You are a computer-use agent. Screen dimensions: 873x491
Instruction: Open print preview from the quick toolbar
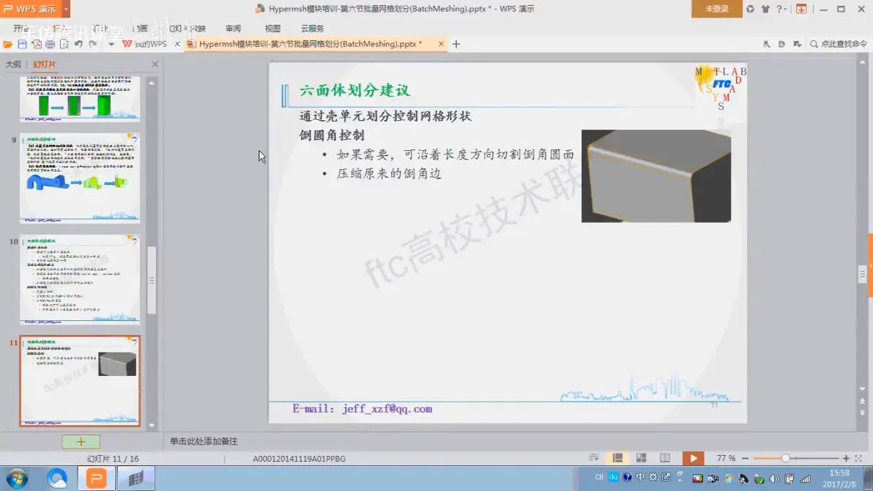[64, 44]
